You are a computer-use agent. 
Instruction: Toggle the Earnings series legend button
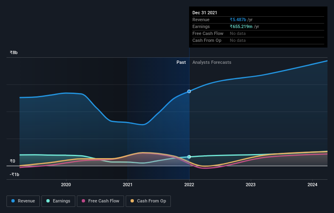click(x=58, y=201)
